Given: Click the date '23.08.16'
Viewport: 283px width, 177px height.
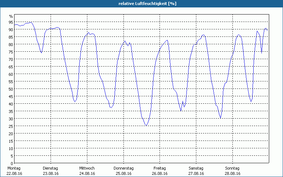Looking at the screenshot, I should click(51, 173).
